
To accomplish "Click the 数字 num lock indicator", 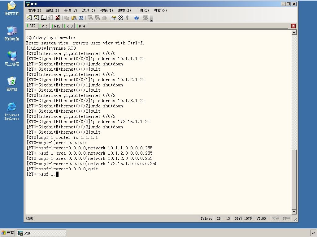I will click(x=286, y=218).
